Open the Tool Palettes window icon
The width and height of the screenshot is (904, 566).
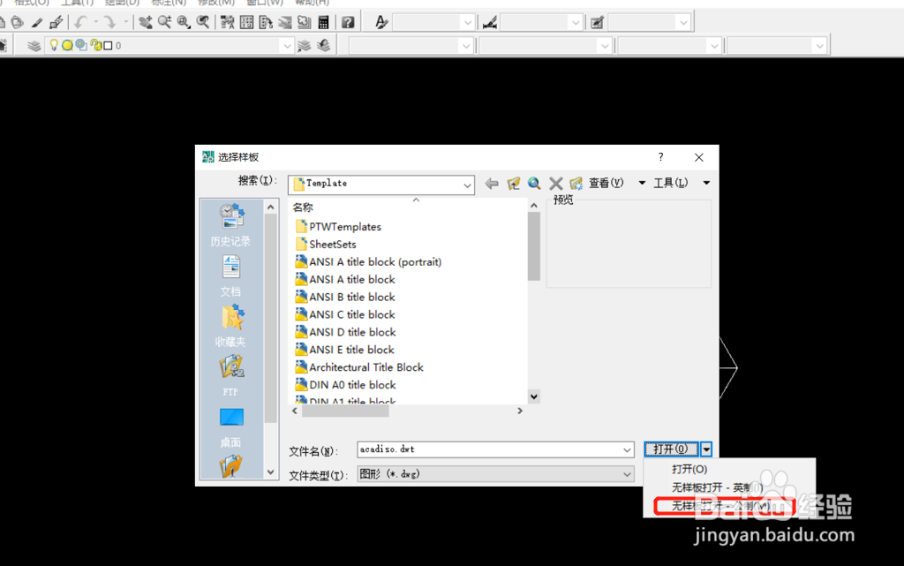(x=266, y=22)
